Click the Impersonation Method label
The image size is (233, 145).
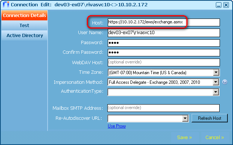(x=78, y=82)
